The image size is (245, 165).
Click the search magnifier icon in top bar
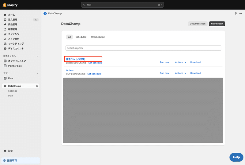pos(84,5)
